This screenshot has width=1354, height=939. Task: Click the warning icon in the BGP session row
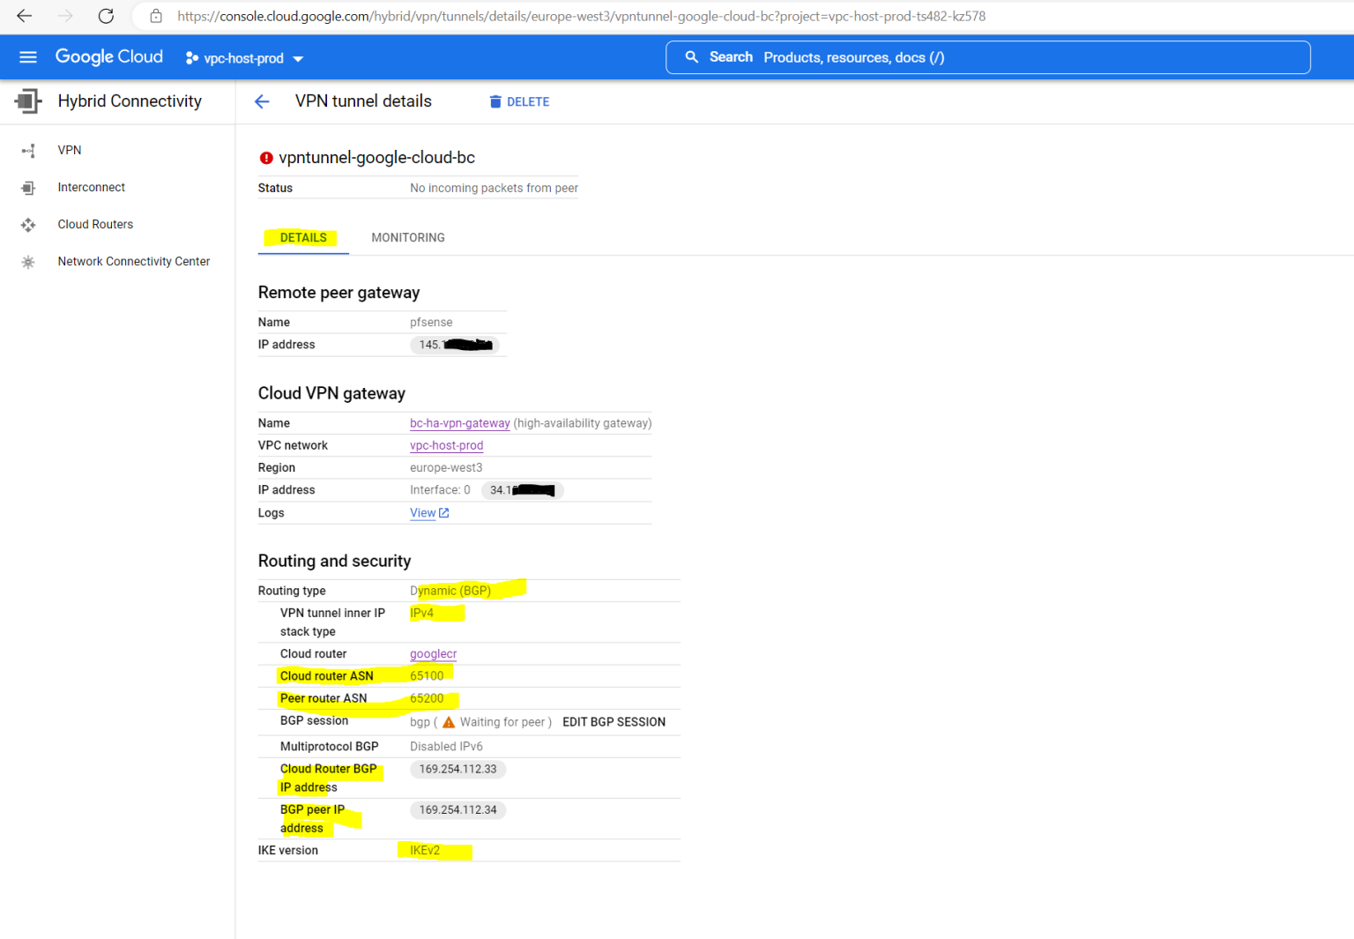[x=449, y=721]
